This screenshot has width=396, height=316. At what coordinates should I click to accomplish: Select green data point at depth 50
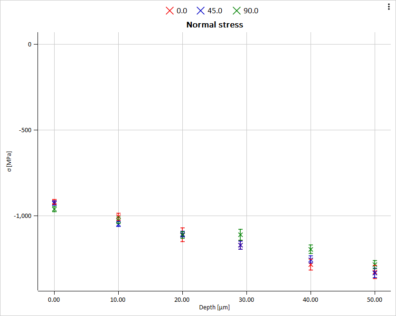(x=375, y=265)
